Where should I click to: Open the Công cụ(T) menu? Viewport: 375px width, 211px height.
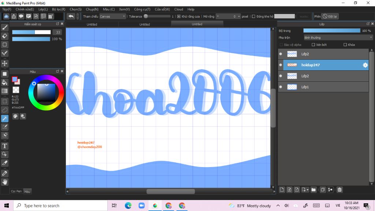point(142,9)
